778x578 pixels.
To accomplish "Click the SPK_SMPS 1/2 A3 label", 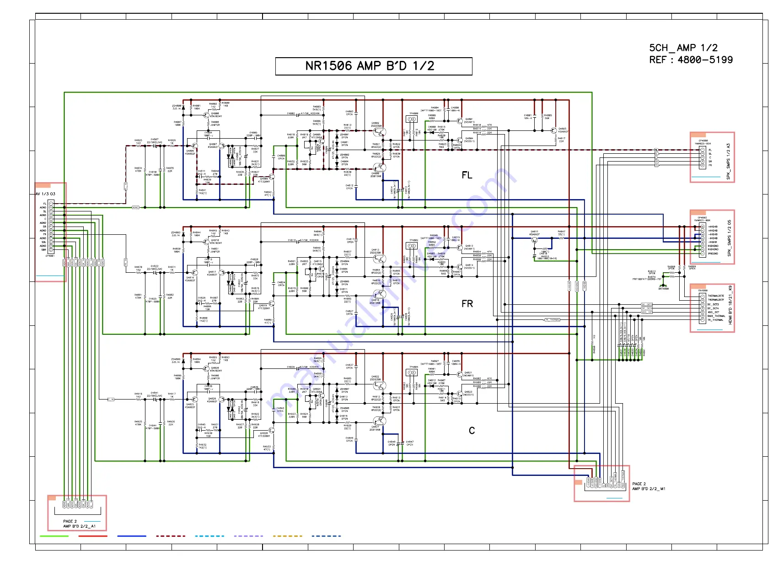I will pos(729,162).
